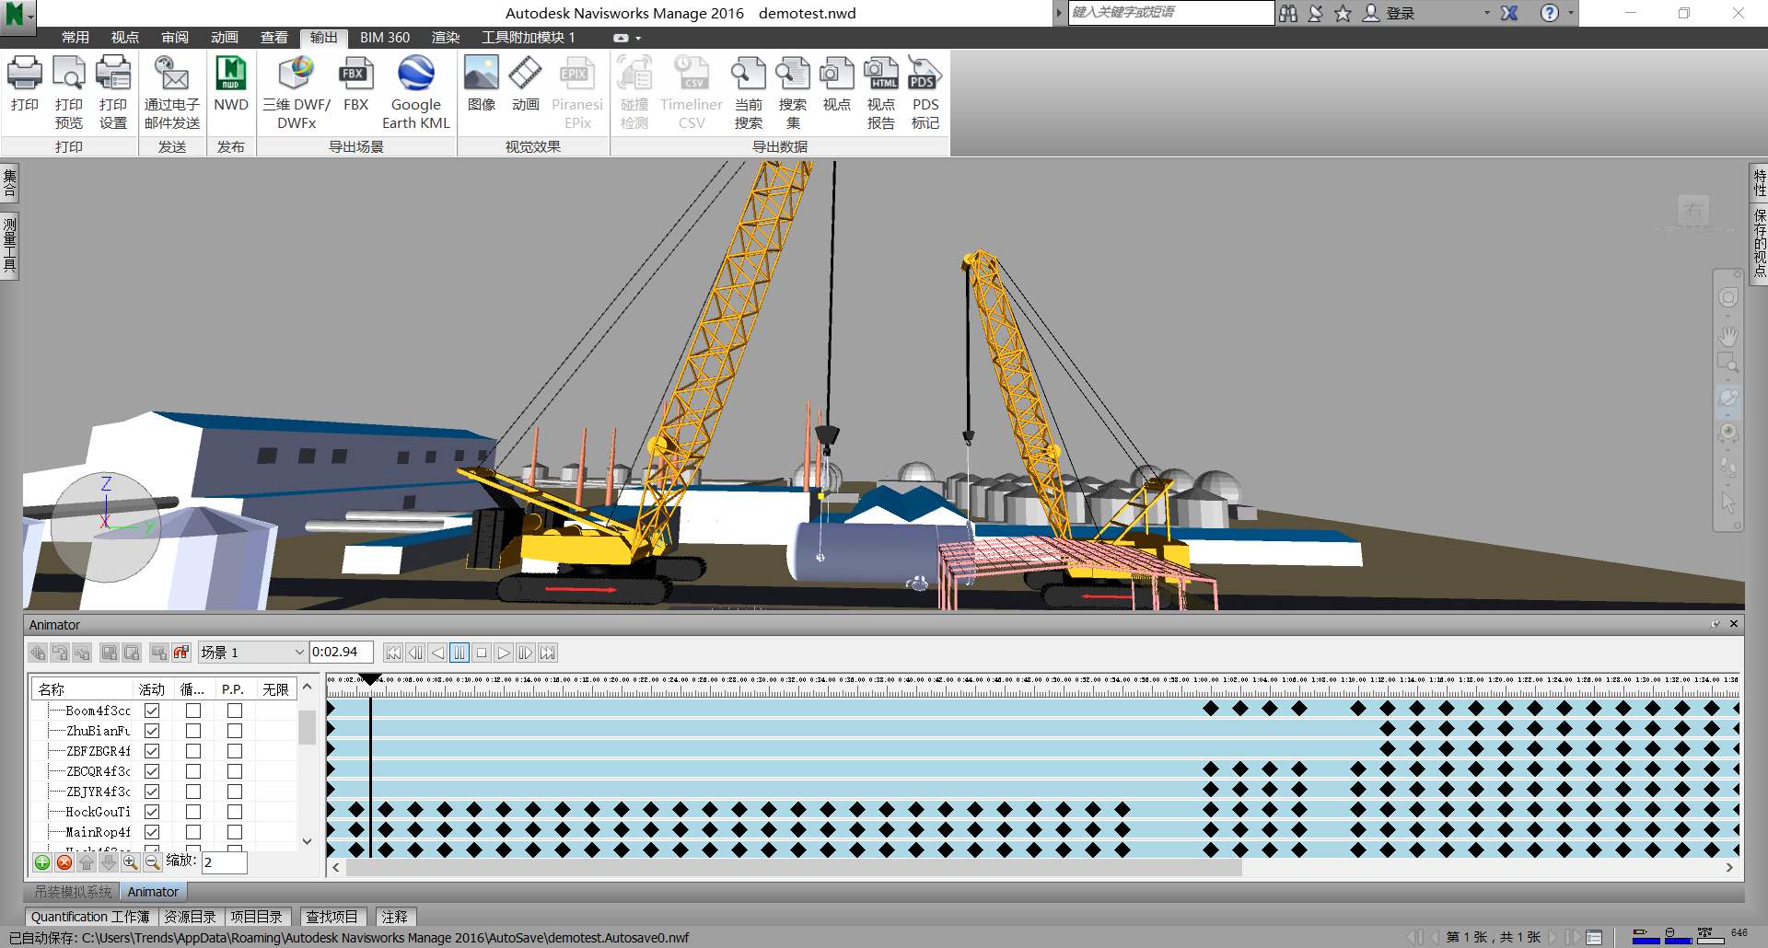The width and height of the screenshot is (1768, 948).
Task: Click the 0:02.94 time input field
Action: pos(341,653)
